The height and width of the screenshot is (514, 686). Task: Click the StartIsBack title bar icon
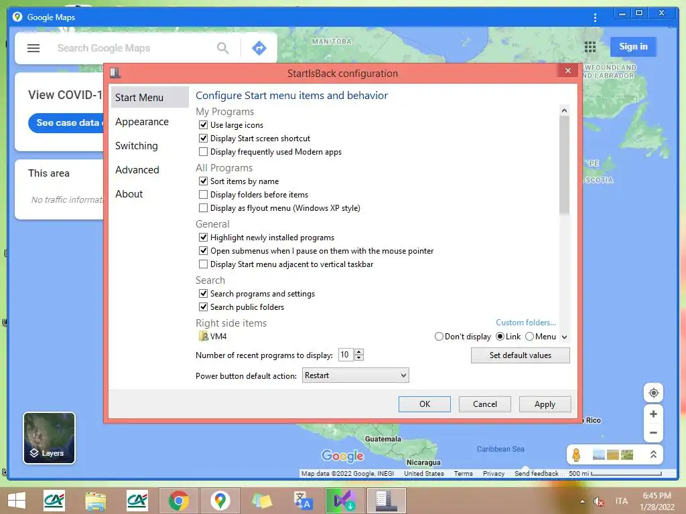[x=115, y=73]
